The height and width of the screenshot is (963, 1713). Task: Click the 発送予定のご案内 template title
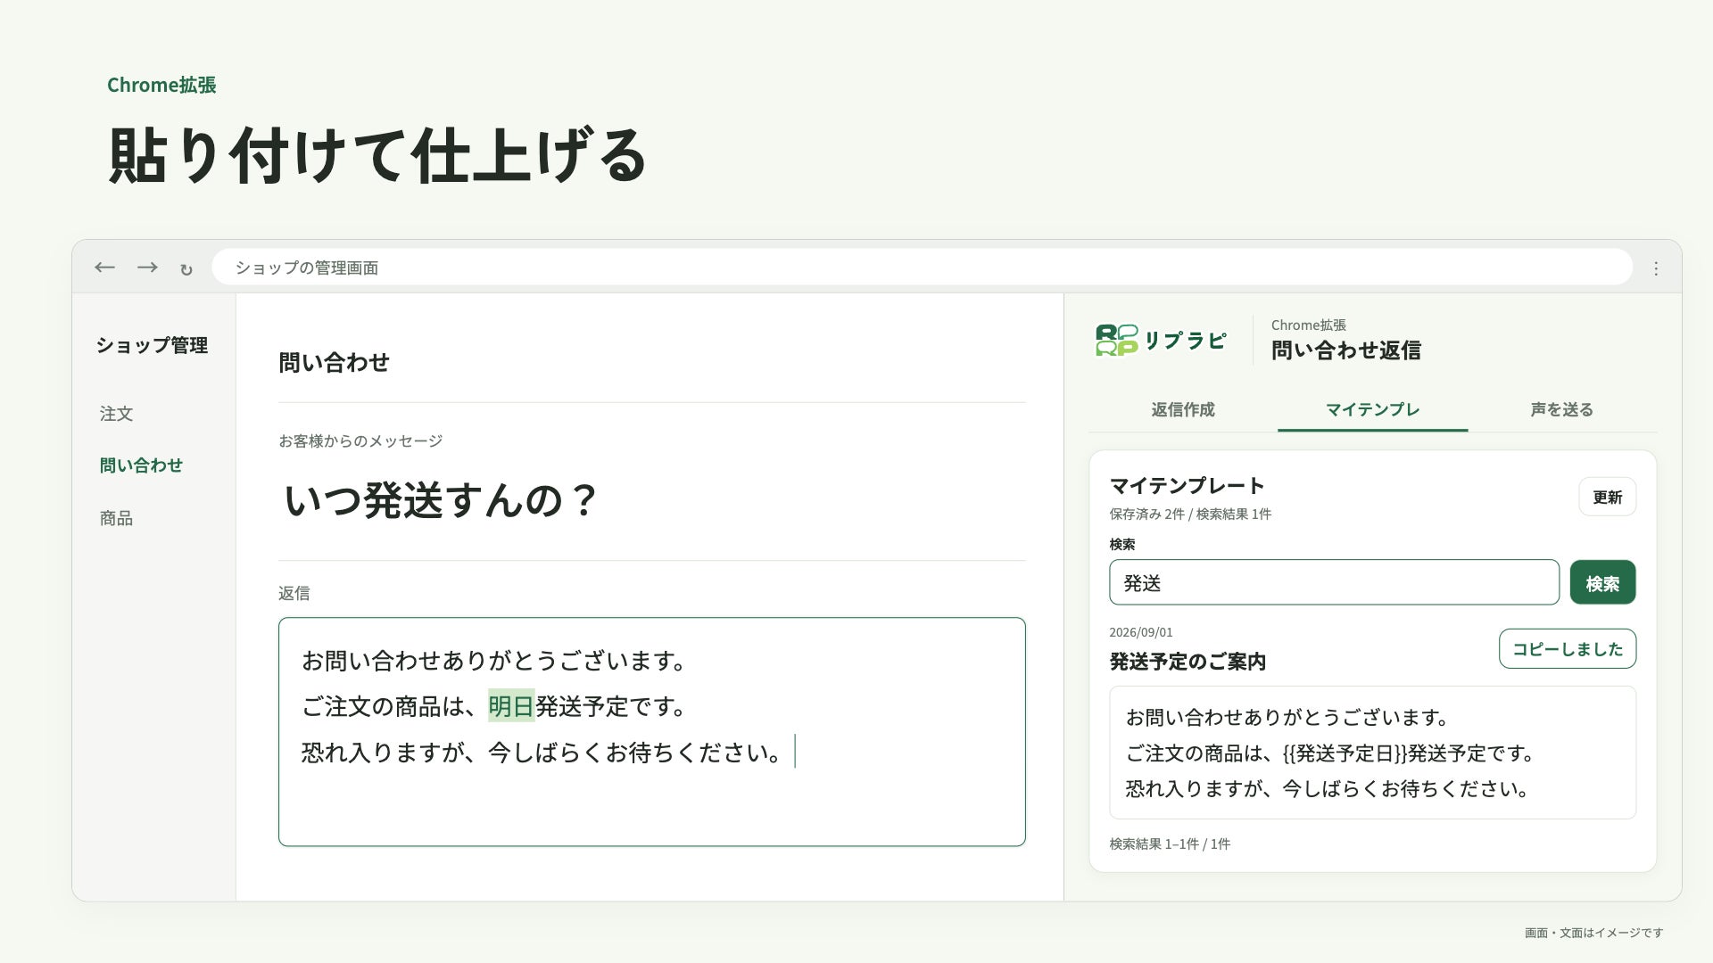point(1188,662)
